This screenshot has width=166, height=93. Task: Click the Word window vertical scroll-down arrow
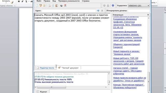click(x=165, y=88)
